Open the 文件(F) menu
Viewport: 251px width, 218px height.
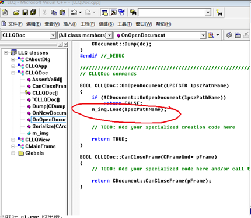coord(15,24)
